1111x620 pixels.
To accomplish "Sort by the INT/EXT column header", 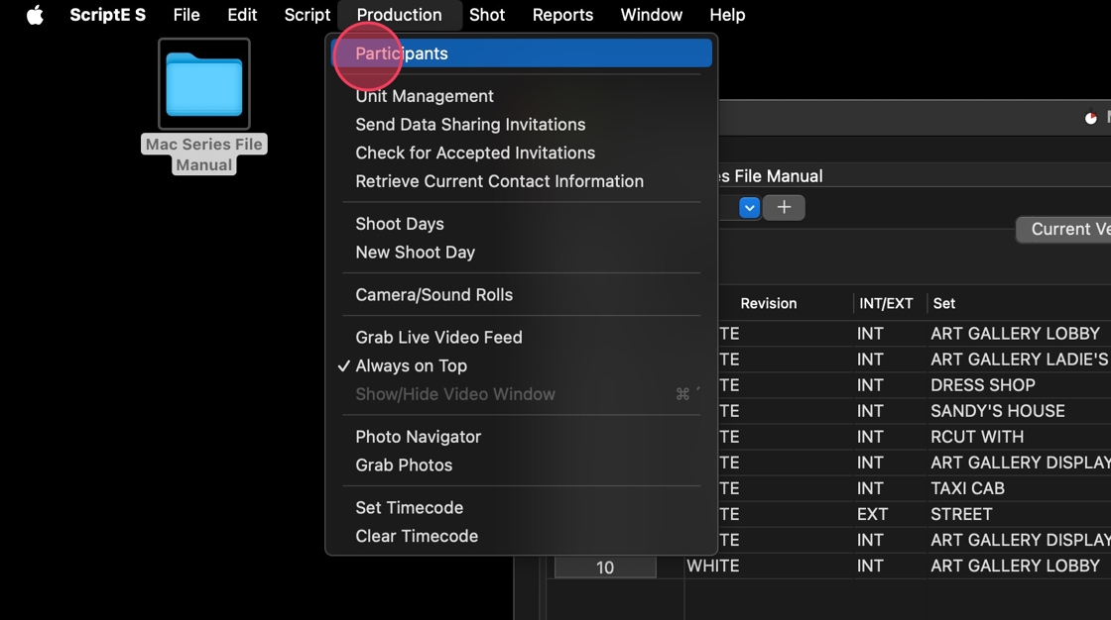I will point(885,304).
